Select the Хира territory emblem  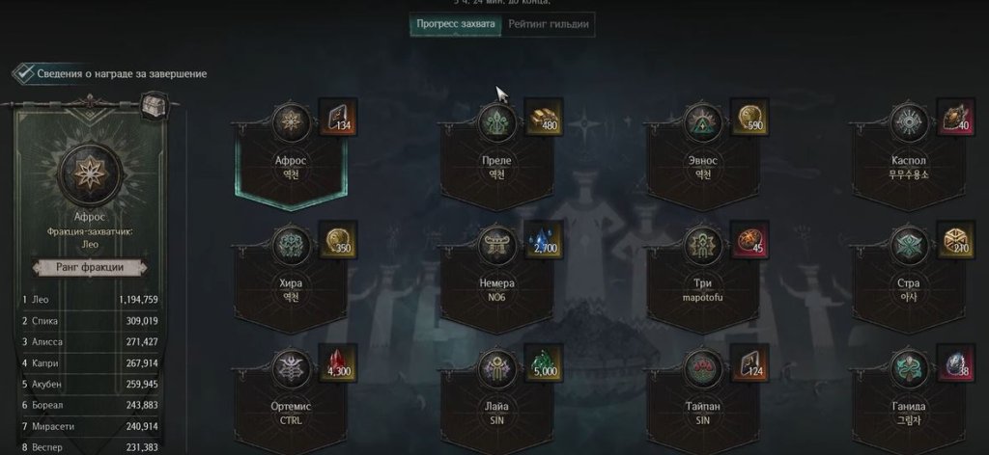[291, 245]
